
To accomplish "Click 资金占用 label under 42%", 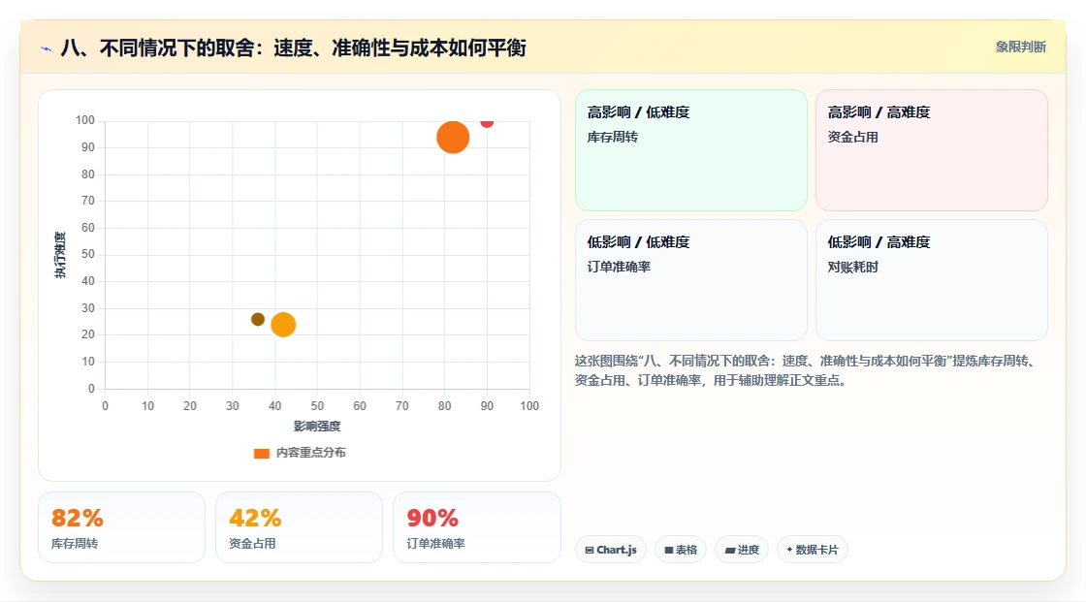I will click(x=252, y=544).
